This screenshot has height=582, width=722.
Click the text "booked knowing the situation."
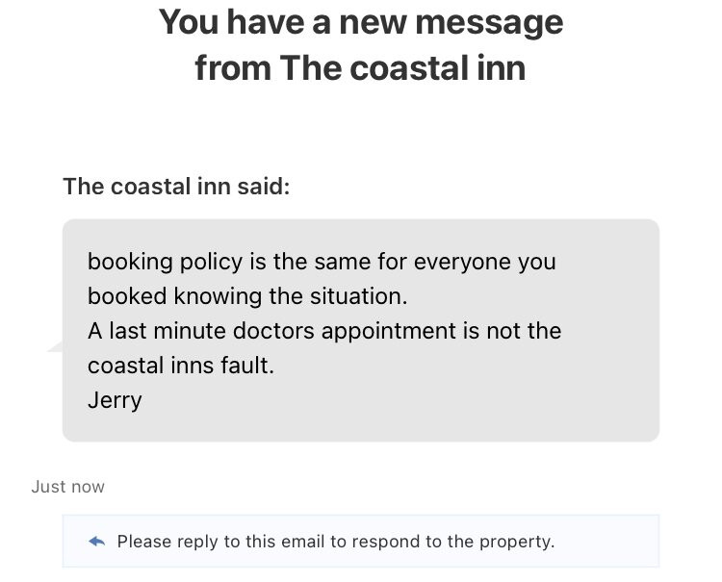coord(247,296)
